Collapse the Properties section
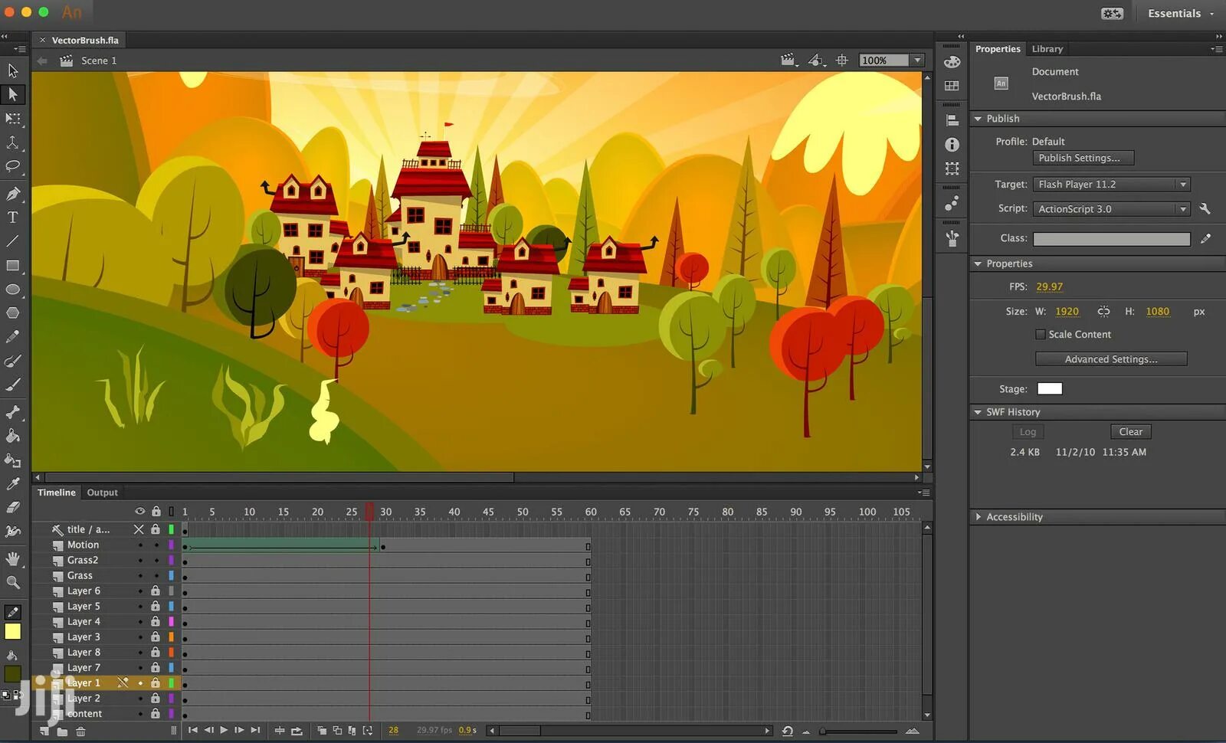Image resolution: width=1226 pixels, height=743 pixels. (x=978, y=263)
